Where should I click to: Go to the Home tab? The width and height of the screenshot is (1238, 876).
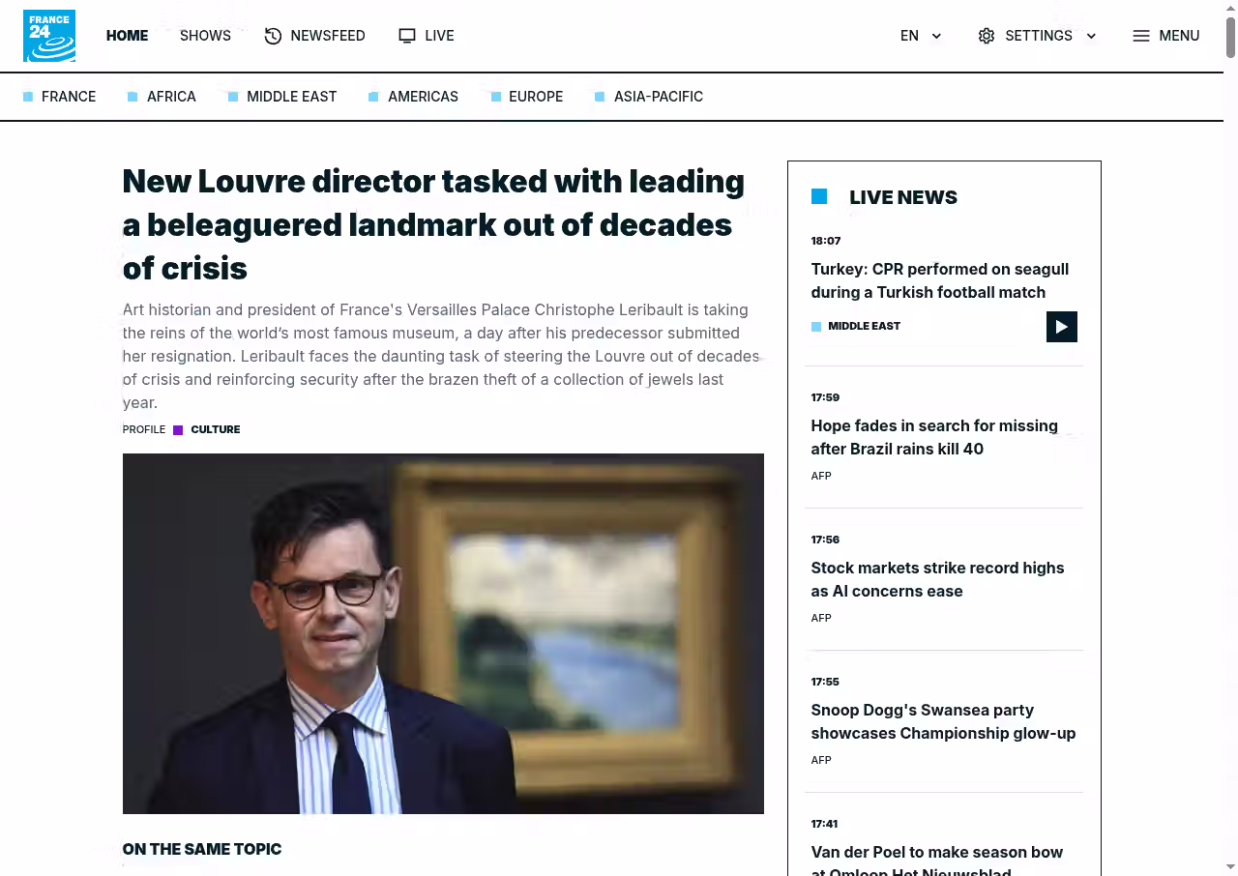tap(127, 36)
